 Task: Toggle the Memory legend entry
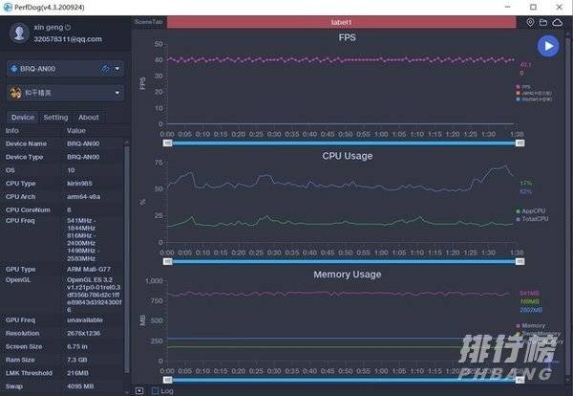coord(531,325)
